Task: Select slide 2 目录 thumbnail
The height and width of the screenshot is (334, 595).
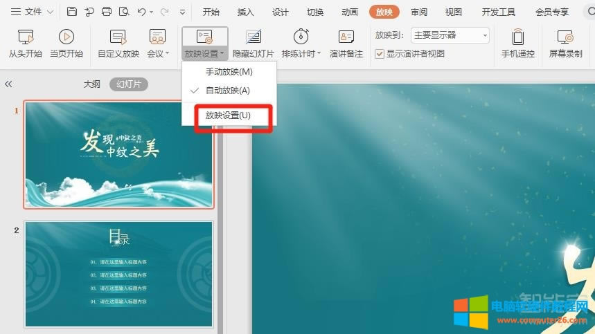Action: (x=118, y=274)
